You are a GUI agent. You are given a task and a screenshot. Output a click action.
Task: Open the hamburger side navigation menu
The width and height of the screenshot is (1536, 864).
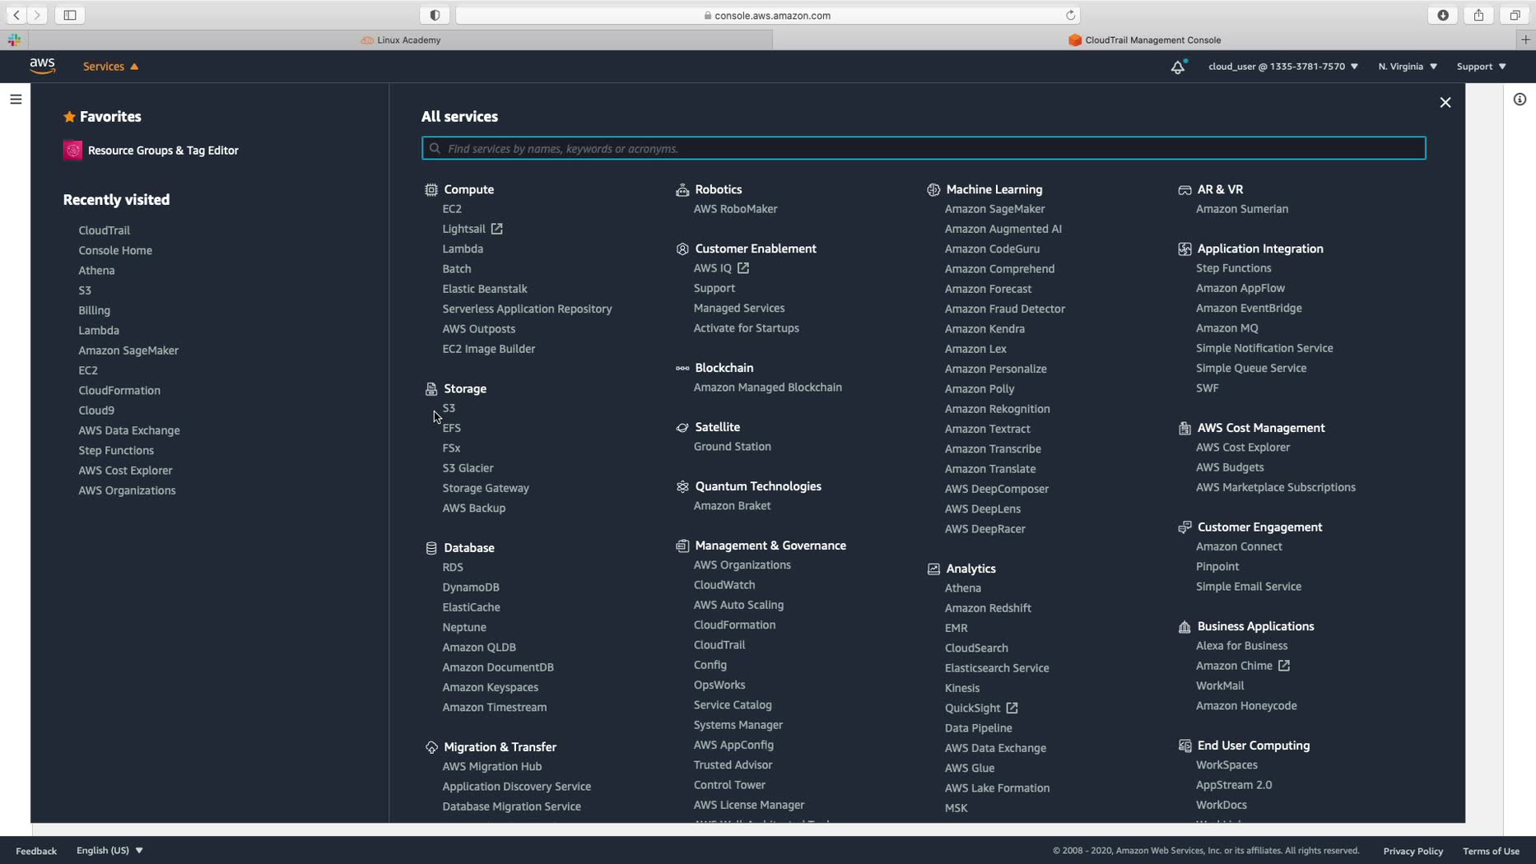pos(16,100)
